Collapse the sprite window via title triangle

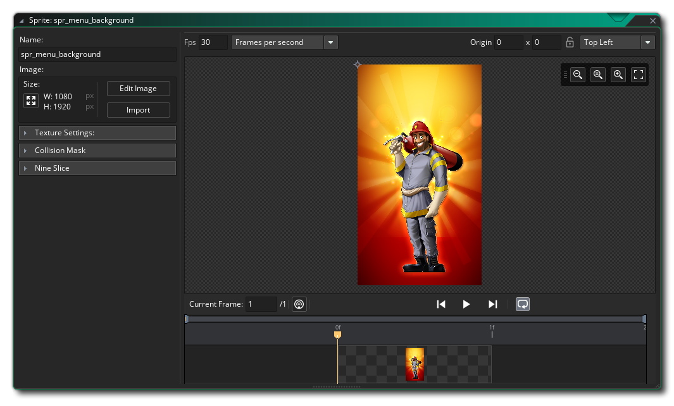[22, 21]
